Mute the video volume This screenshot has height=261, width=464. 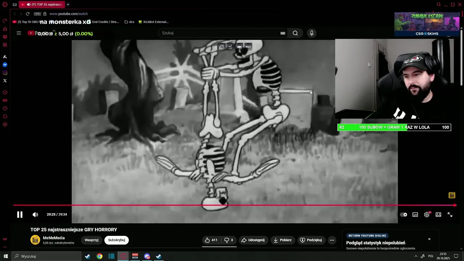[35, 215]
